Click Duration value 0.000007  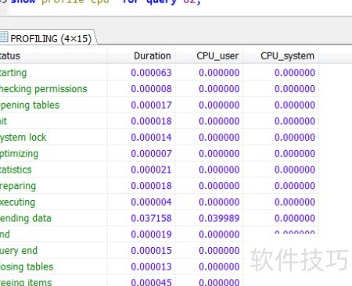point(151,153)
